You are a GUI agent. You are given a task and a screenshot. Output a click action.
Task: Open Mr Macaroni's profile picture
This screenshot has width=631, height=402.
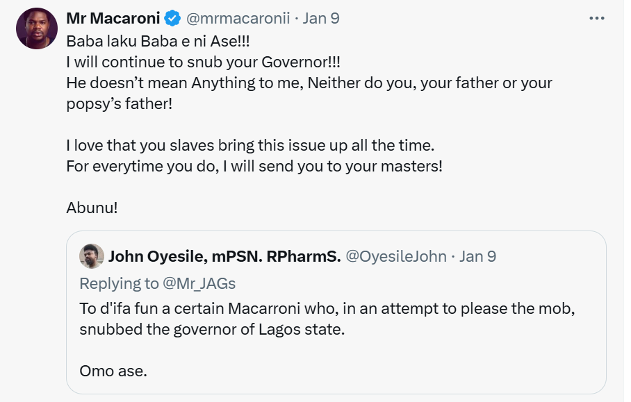38,28
